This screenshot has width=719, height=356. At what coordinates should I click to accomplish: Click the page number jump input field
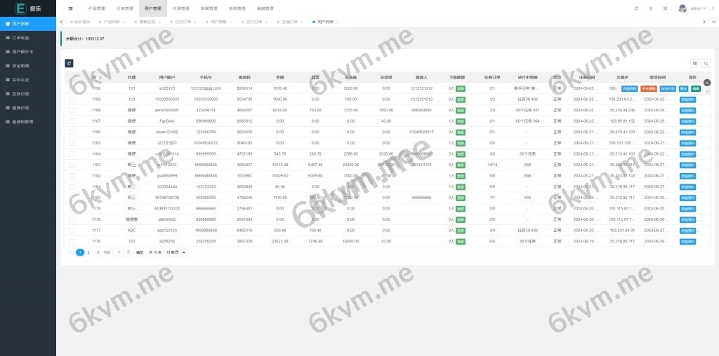tap(119, 252)
